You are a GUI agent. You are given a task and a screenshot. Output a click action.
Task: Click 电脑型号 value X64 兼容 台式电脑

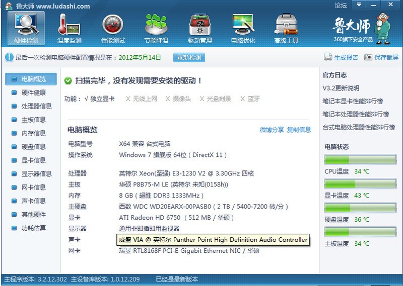145,144
